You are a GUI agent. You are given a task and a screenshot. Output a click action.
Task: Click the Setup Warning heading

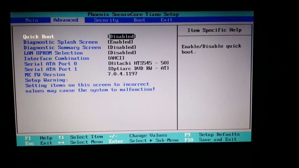pos(47,80)
